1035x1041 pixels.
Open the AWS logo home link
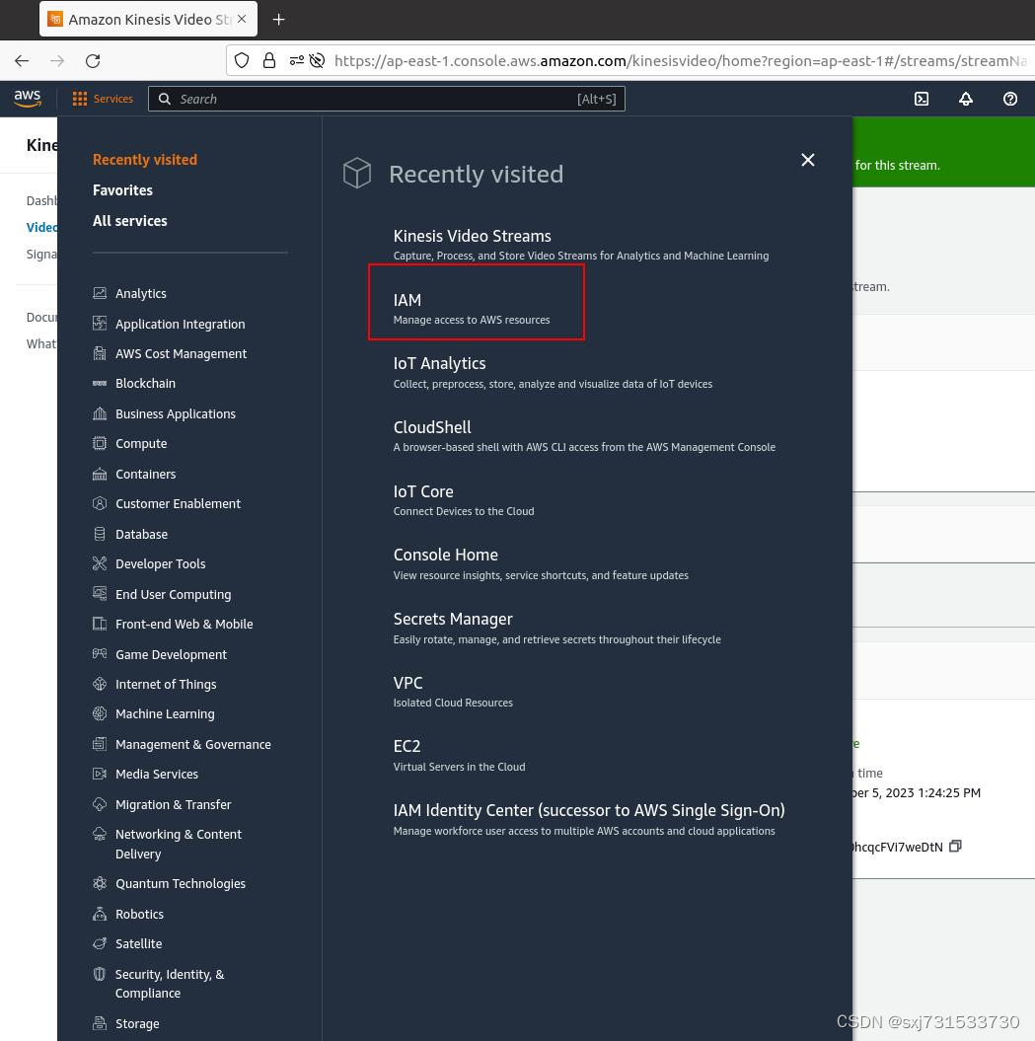tap(28, 99)
